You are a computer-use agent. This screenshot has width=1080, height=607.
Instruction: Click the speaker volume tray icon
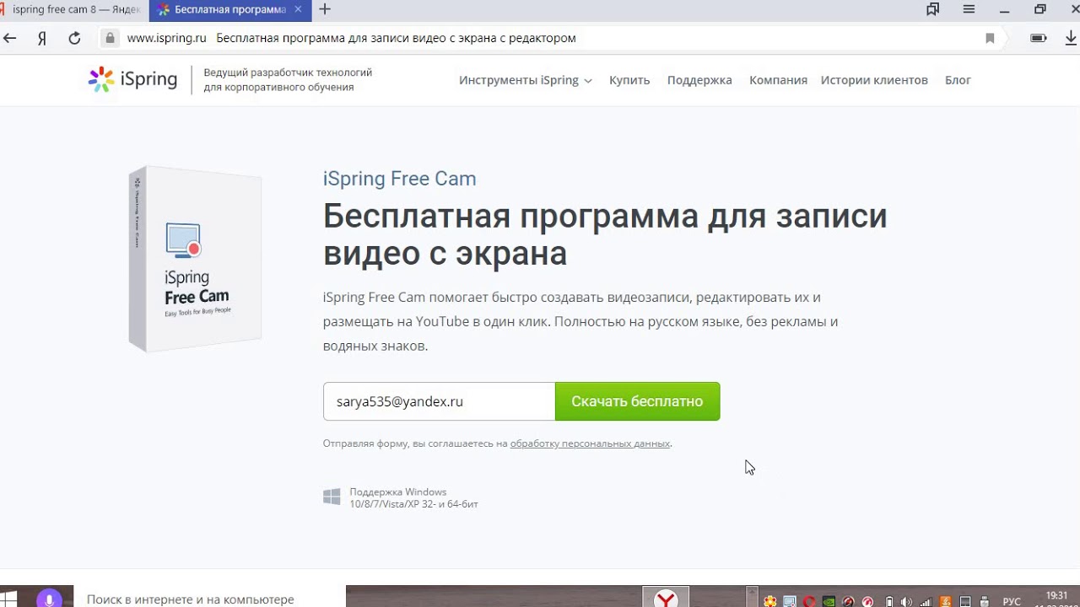(x=906, y=601)
